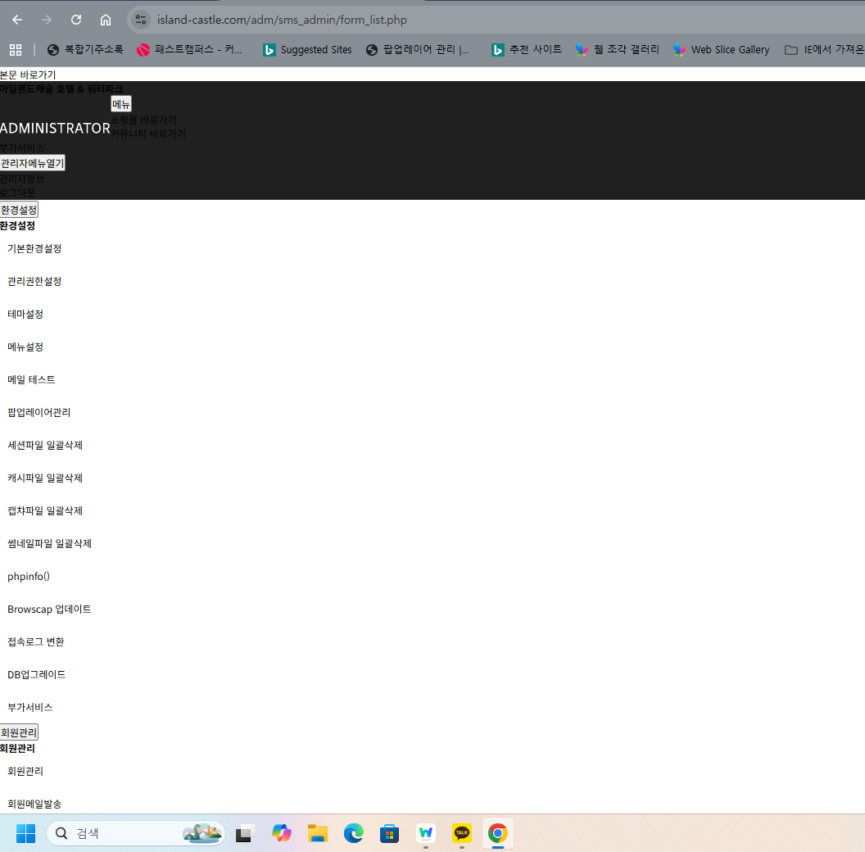This screenshot has width=865, height=852.
Task: Open the site information icon in address bar
Action: (141, 20)
